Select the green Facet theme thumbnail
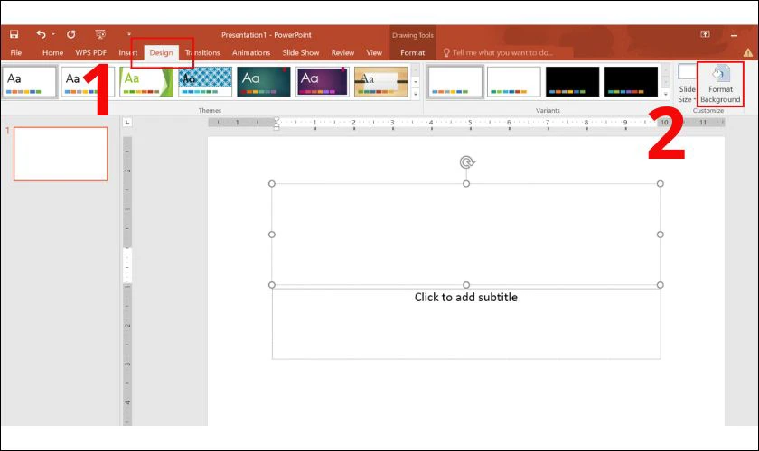 (146, 81)
